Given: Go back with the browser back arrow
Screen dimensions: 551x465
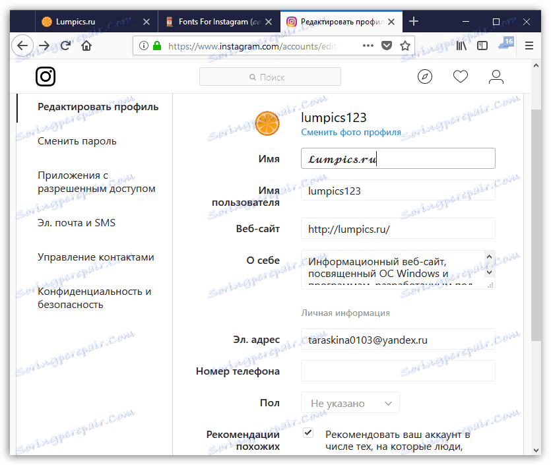Looking at the screenshot, I should tap(22, 46).
